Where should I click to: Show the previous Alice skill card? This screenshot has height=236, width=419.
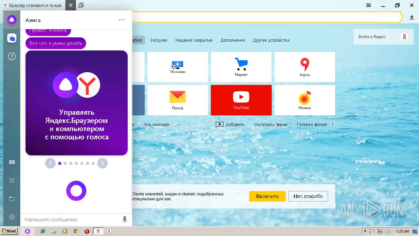tap(50, 163)
